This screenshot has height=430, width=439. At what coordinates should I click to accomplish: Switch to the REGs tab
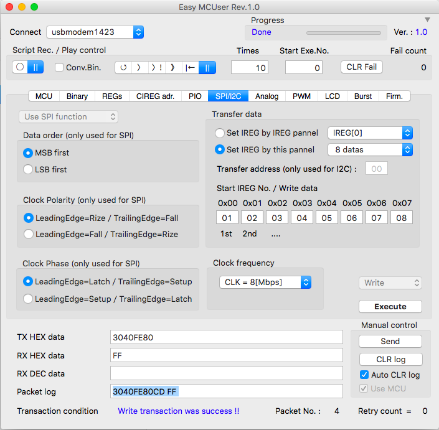[112, 96]
